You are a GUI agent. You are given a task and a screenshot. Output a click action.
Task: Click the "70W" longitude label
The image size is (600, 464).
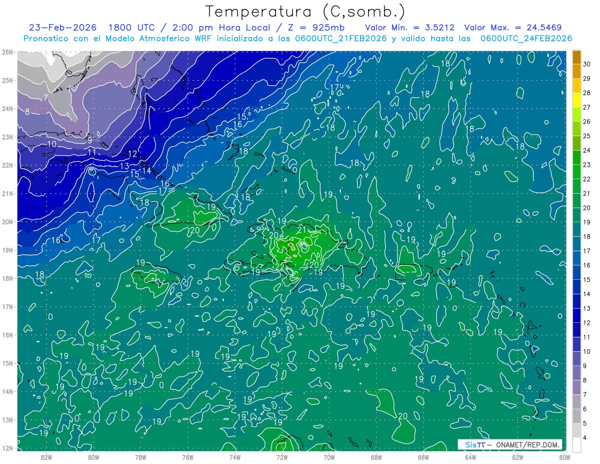coord(329,457)
